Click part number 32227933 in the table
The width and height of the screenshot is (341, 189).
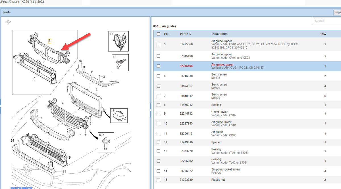click(x=186, y=123)
